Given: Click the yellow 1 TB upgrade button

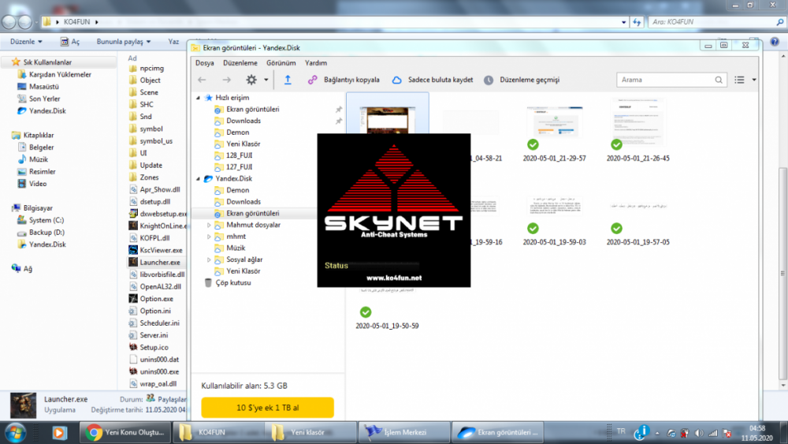Looking at the screenshot, I should point(267,408).
